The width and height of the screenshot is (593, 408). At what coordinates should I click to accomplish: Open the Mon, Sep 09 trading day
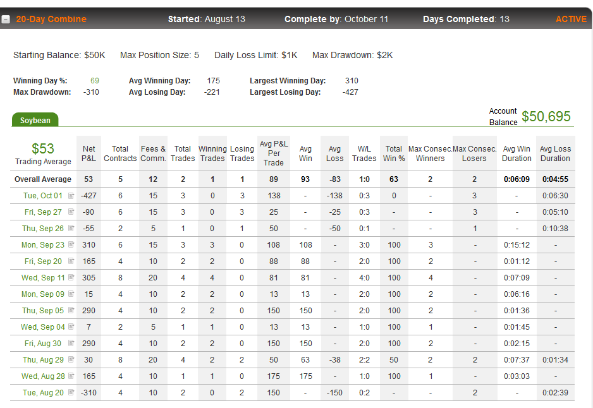(x=43, y=294)
